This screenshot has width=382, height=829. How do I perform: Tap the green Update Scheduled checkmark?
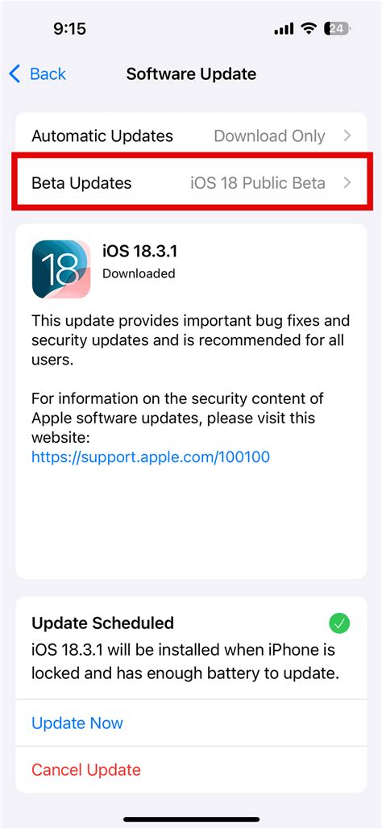coord(339,624)
